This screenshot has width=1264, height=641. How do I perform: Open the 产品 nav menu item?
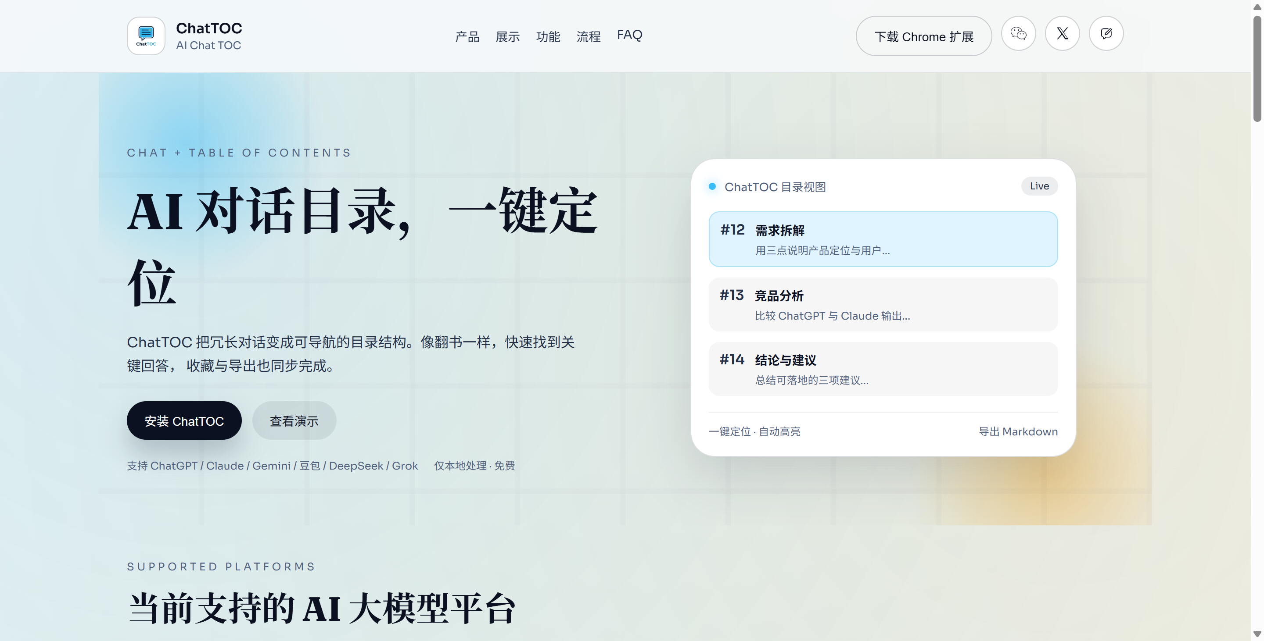(467, 37)
